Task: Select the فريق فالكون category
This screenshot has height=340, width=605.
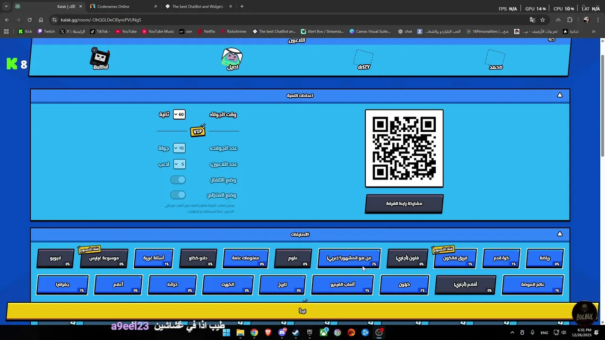Action: [456, 258]
